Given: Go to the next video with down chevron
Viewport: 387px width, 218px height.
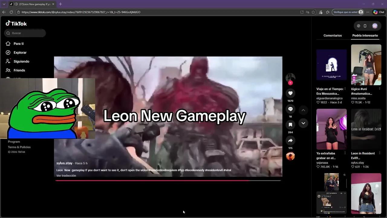Looking at the screenshot, I should click(303, 123).
